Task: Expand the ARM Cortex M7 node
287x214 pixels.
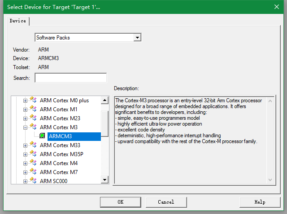Action: click(x=25, y=172)
